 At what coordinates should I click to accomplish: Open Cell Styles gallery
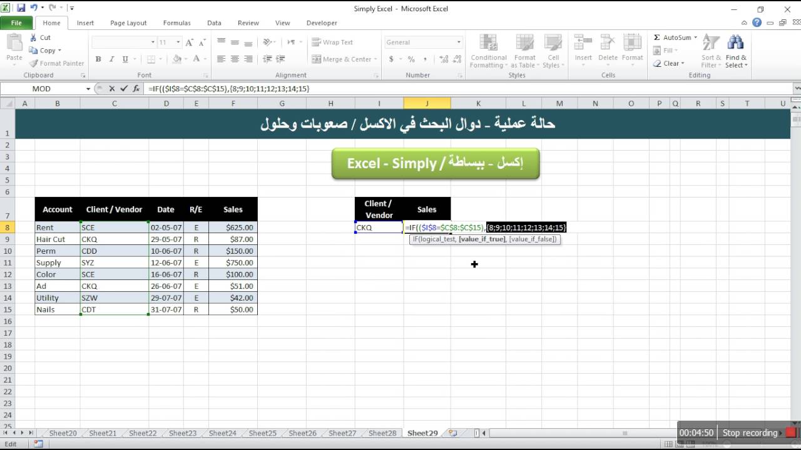point(553,51)
